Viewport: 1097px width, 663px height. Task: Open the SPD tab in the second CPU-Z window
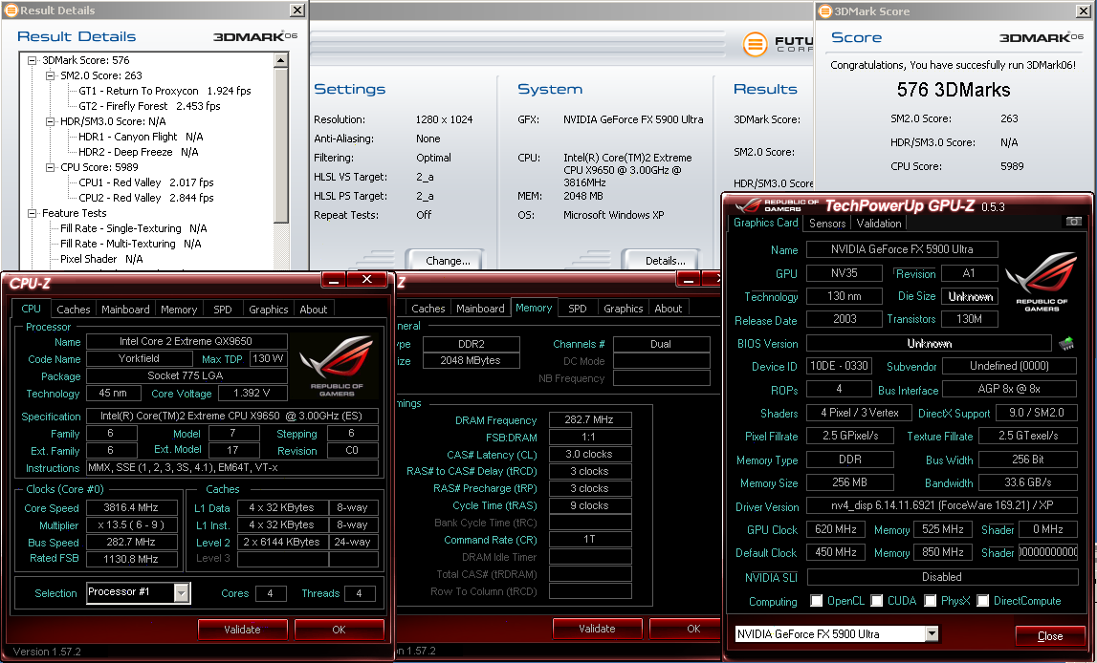click(x=577, y=309)
